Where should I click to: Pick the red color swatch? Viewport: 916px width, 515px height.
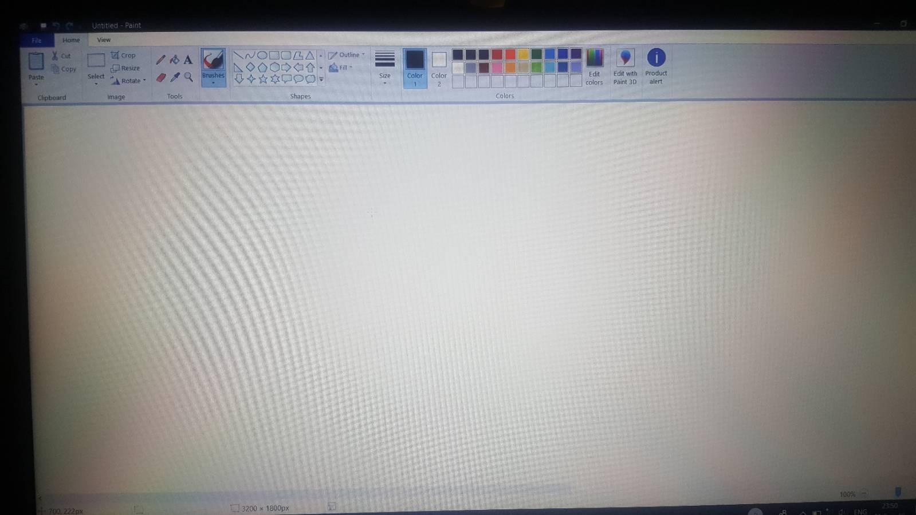coord(510,54)
